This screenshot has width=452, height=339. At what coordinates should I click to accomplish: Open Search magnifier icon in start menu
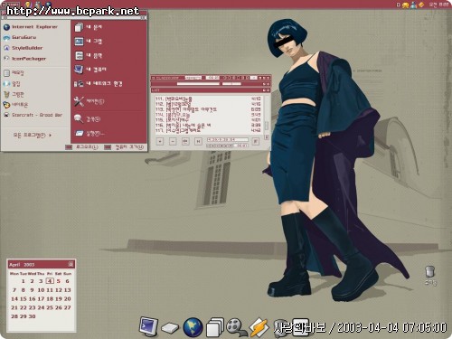tap(79, 118)
